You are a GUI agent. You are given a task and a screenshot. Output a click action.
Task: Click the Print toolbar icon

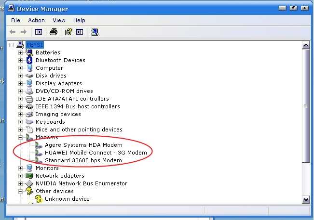click(54, 32)
